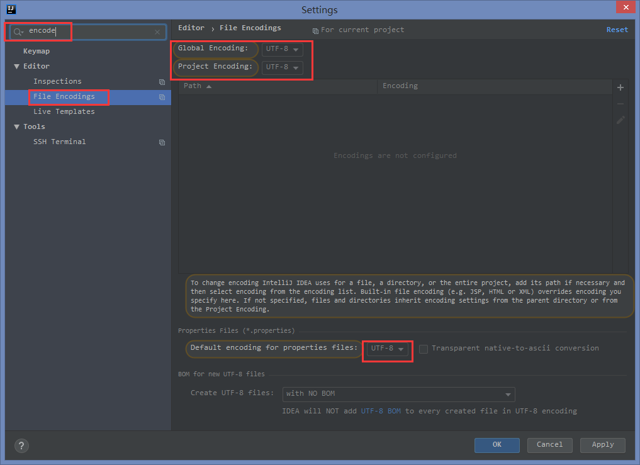Click the Apply button
Image resolution: width=640 pixels, height=465 pixels.
coord(602,445)
